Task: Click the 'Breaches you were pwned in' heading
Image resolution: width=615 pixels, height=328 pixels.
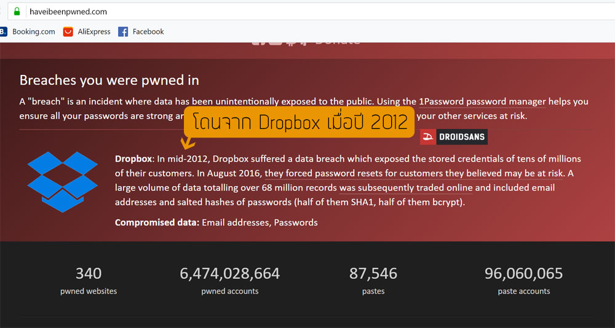Action: click(x=109, y=80)
